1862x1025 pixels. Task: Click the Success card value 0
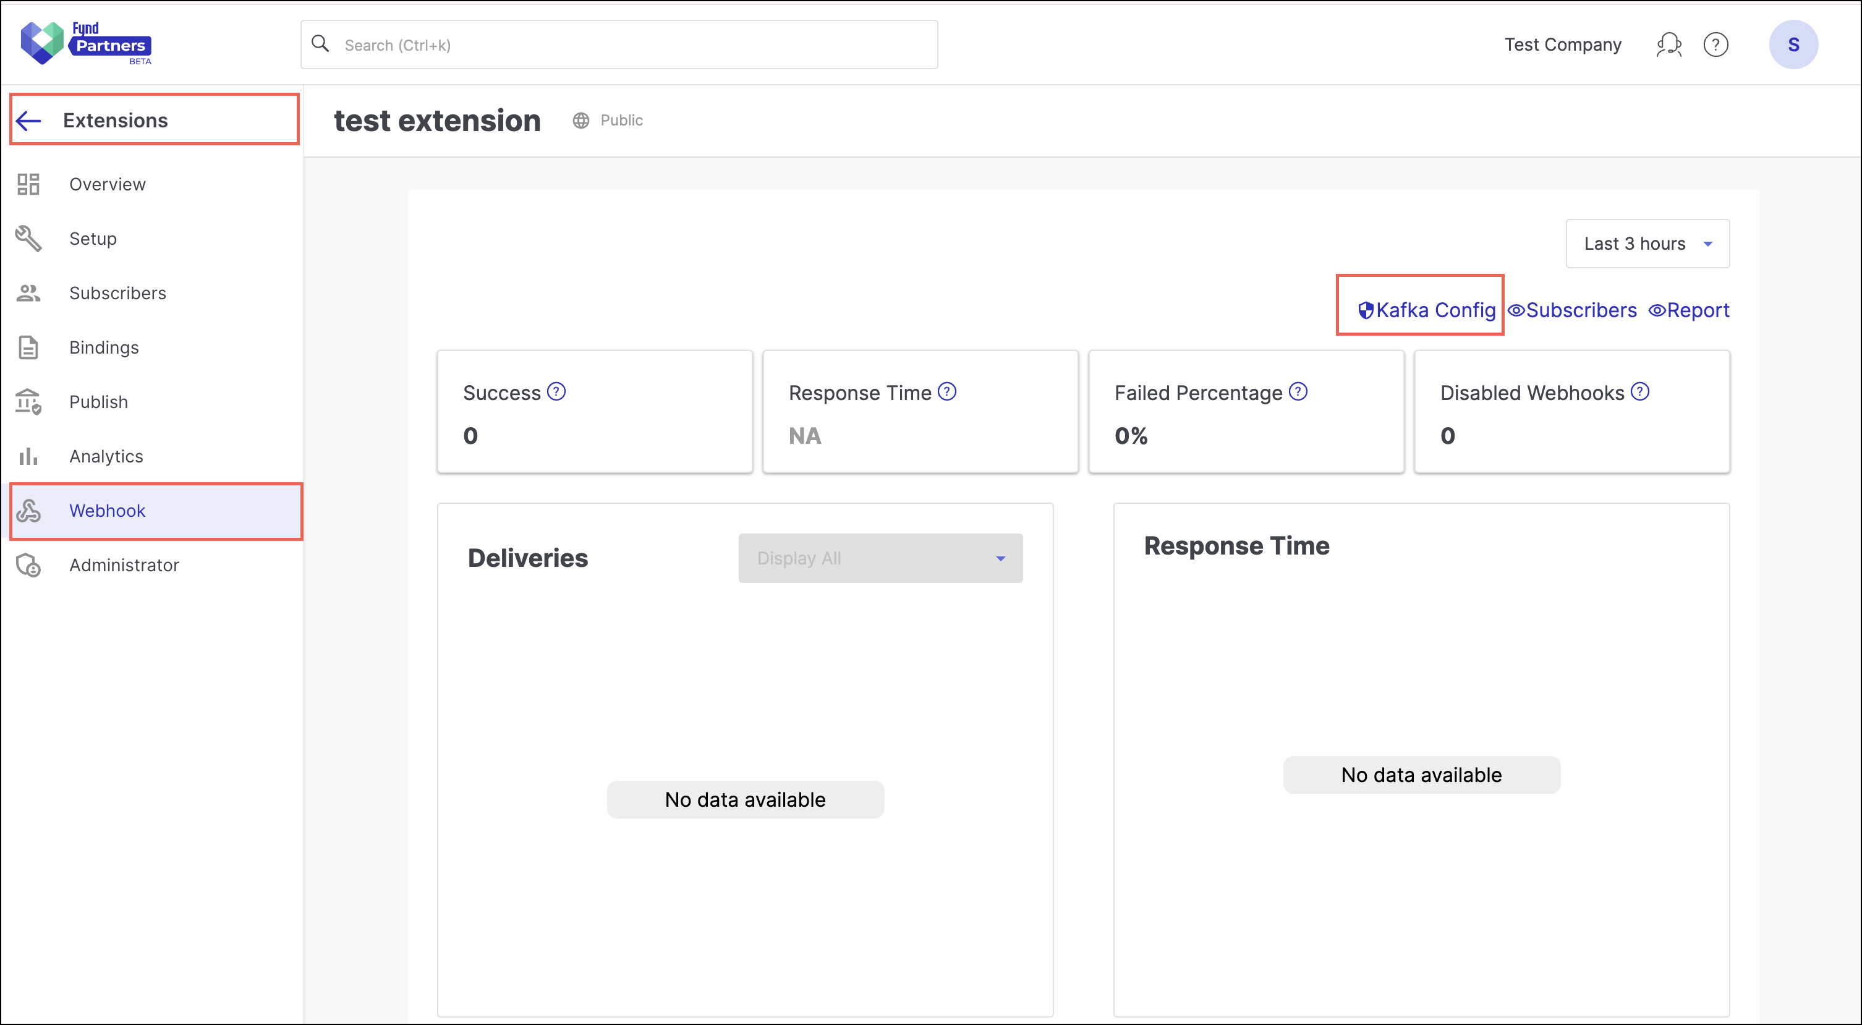coord(470,435)
